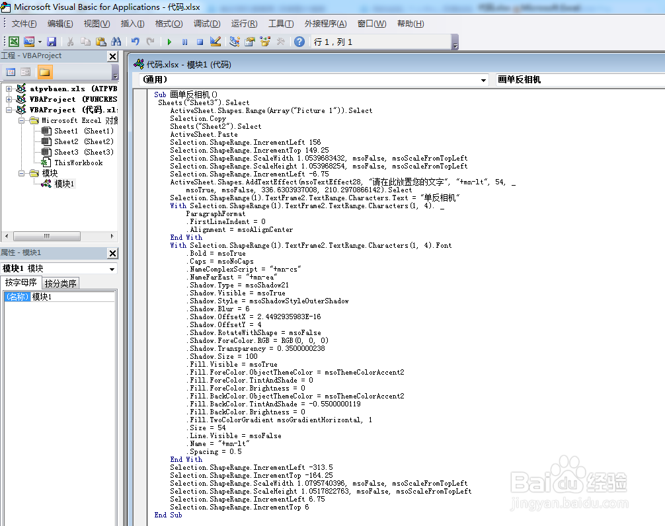This screenshot has width=665, height=526.
Task: Open the 工具(T) menu
Action: 281,24
